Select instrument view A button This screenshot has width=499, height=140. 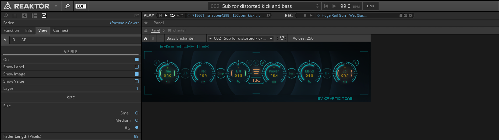click(x=146, y=38)
